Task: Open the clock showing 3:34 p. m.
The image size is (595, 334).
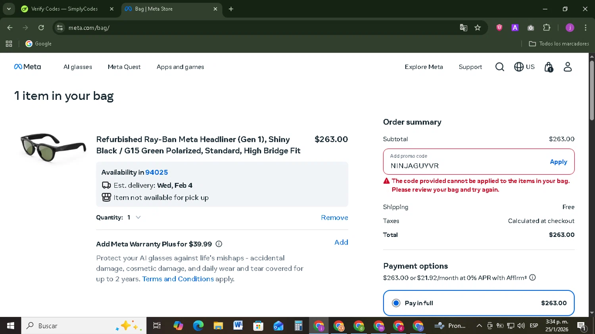Action: [557, 326]
